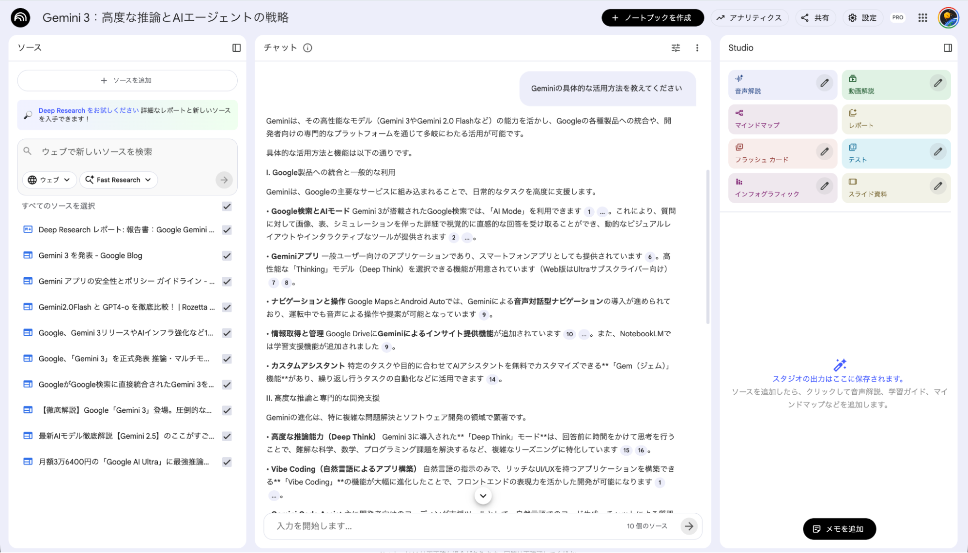Open the インフォグラフィック tool
968x553 pixels.
[x=767, y=188]
